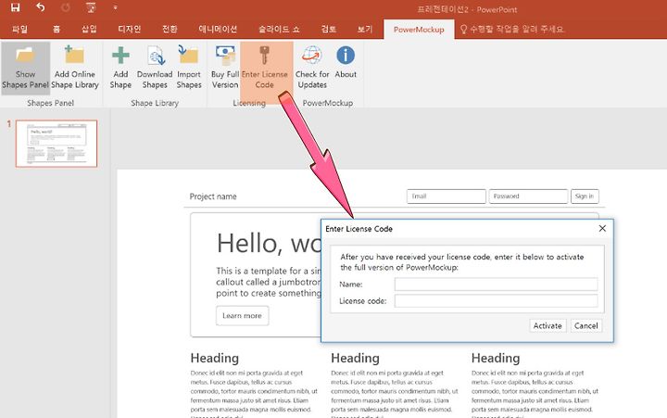Click the Password field on the slide
667x418 pixels.
[x=528, y=196]
